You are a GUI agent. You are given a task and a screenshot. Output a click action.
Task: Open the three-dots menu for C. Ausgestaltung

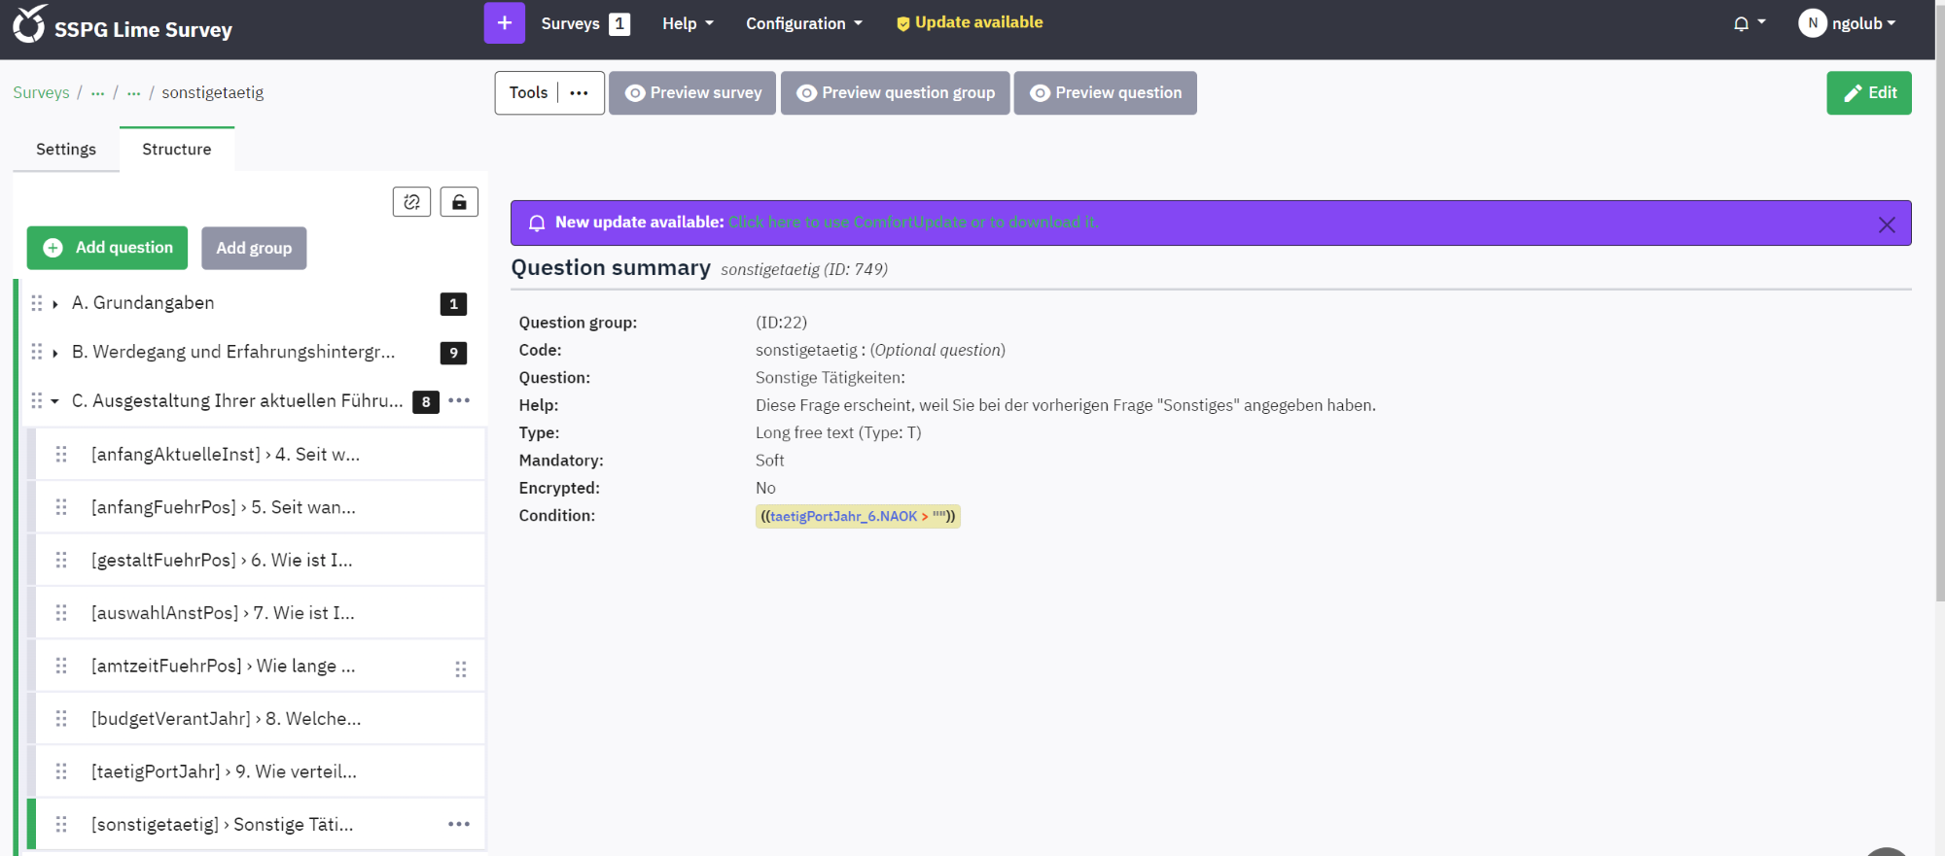459,400
